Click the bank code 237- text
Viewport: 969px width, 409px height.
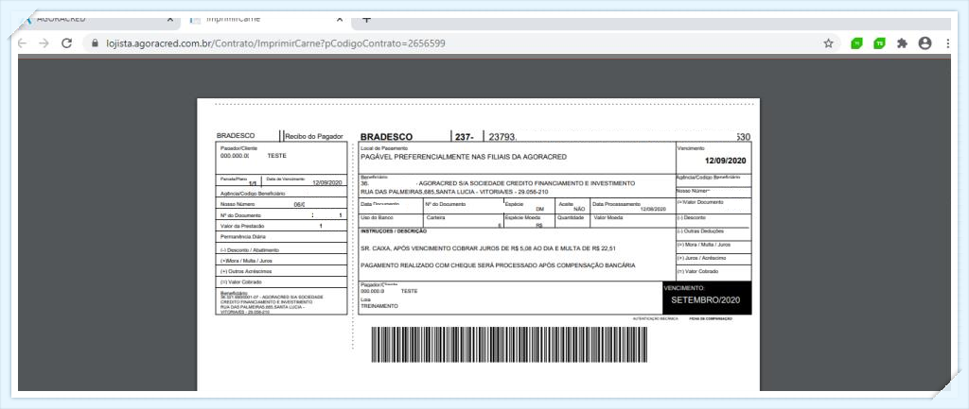[x=464, y=137]
